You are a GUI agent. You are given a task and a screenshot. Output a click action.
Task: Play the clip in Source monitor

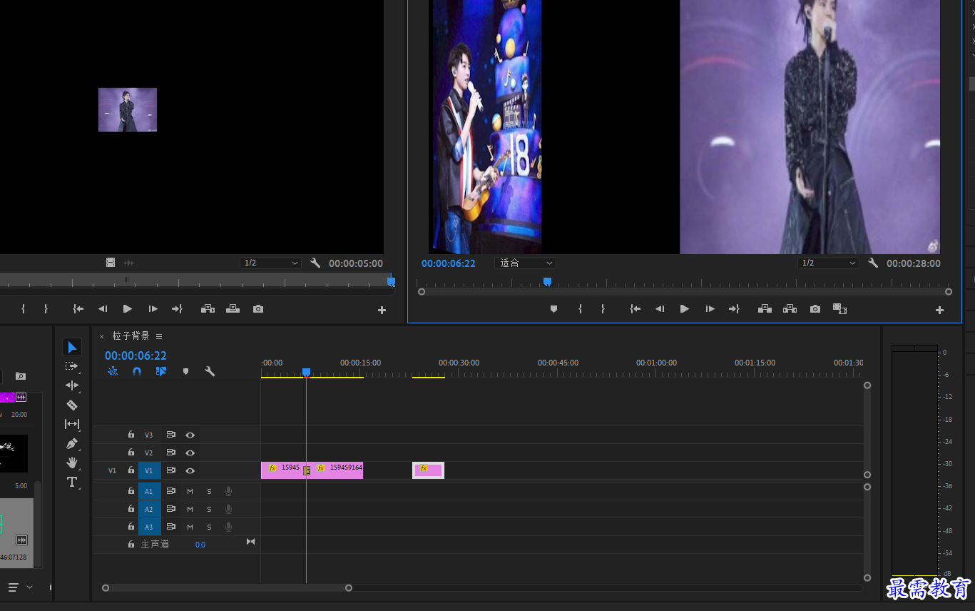pyautogui.click(x=127, y=309)
